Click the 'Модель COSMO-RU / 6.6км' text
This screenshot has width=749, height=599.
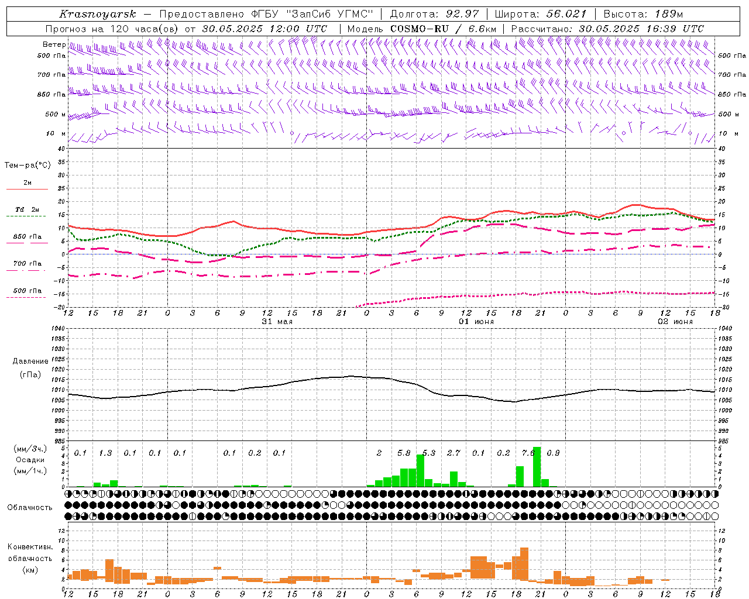pos(421,29)
